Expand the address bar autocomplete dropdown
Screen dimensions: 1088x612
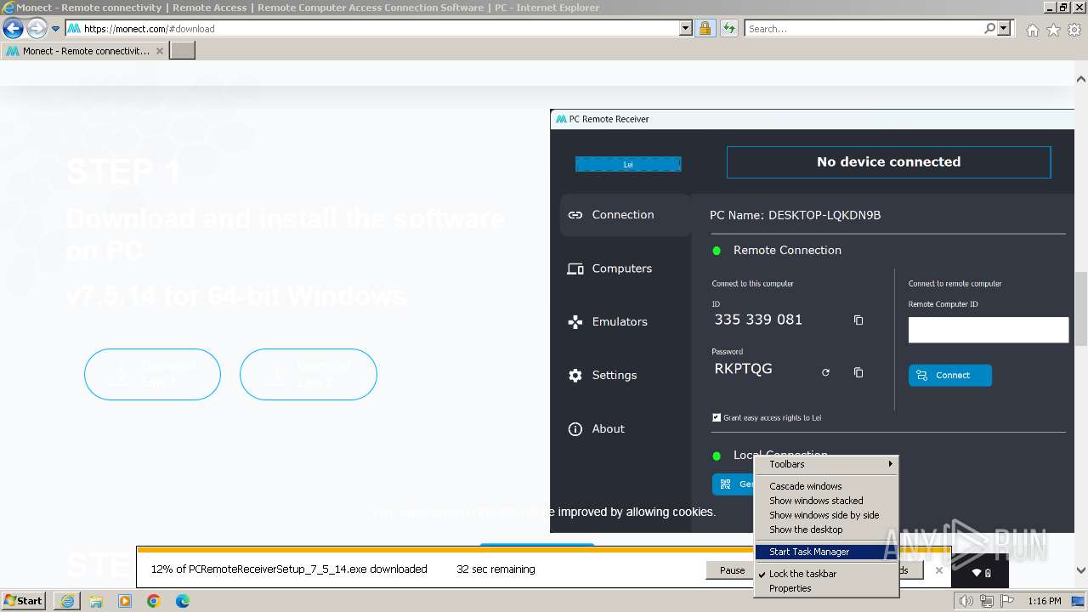tap(686, 29)
